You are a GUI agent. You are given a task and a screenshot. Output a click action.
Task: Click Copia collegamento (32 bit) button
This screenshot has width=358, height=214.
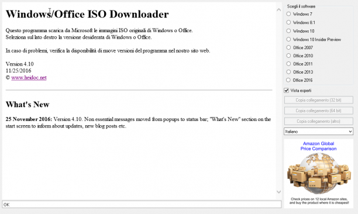[318, 100]
